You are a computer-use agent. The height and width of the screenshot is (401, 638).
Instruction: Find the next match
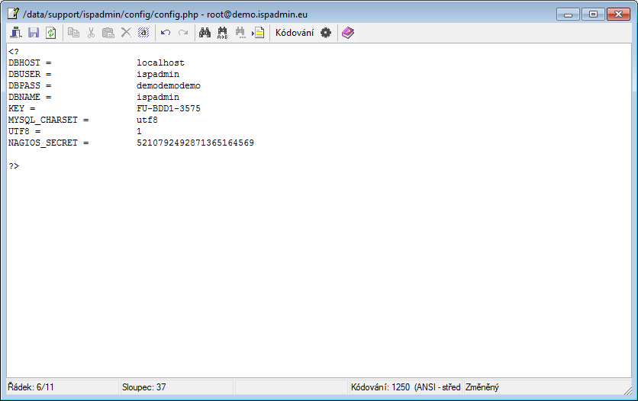pyautogui.click(x=240, y=33)
